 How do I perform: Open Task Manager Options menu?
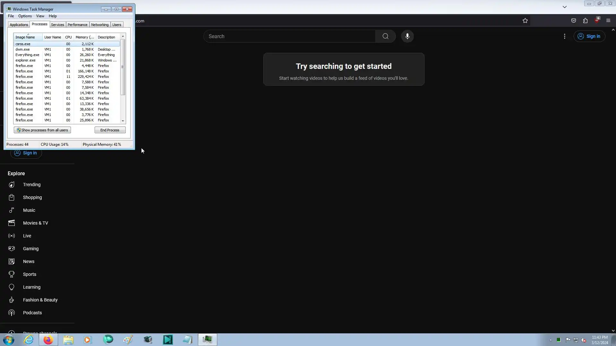pos(25,16)
